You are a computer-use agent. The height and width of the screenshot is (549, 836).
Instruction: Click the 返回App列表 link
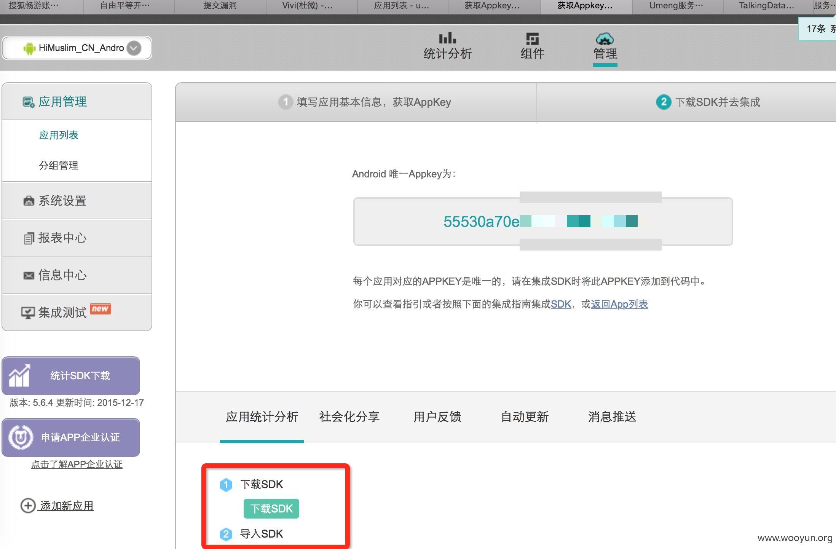619,304
